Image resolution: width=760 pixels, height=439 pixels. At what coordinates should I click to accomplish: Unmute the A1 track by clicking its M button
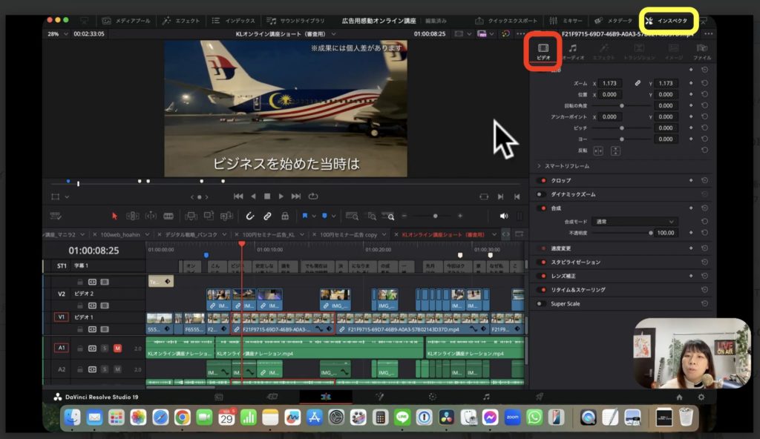(x=117, y=347)
